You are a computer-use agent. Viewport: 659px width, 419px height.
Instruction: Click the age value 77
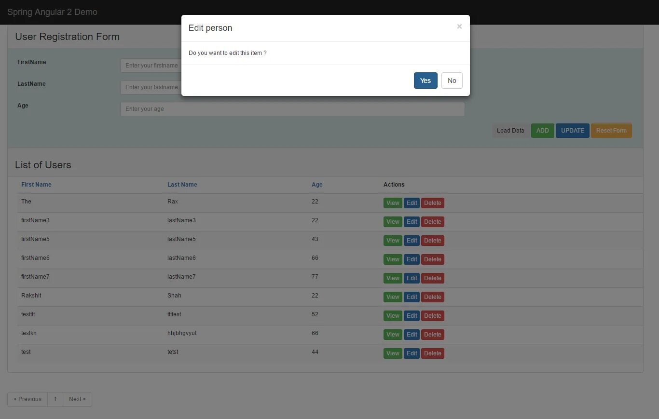(315, 277)
